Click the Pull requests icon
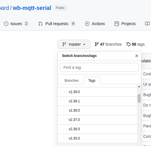 (x=40, y=24)
